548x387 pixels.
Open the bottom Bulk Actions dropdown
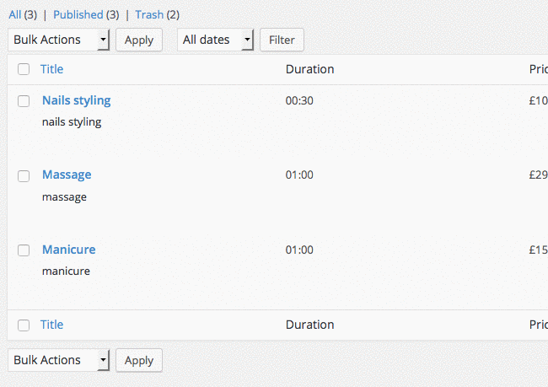click(x=59, y=360)
